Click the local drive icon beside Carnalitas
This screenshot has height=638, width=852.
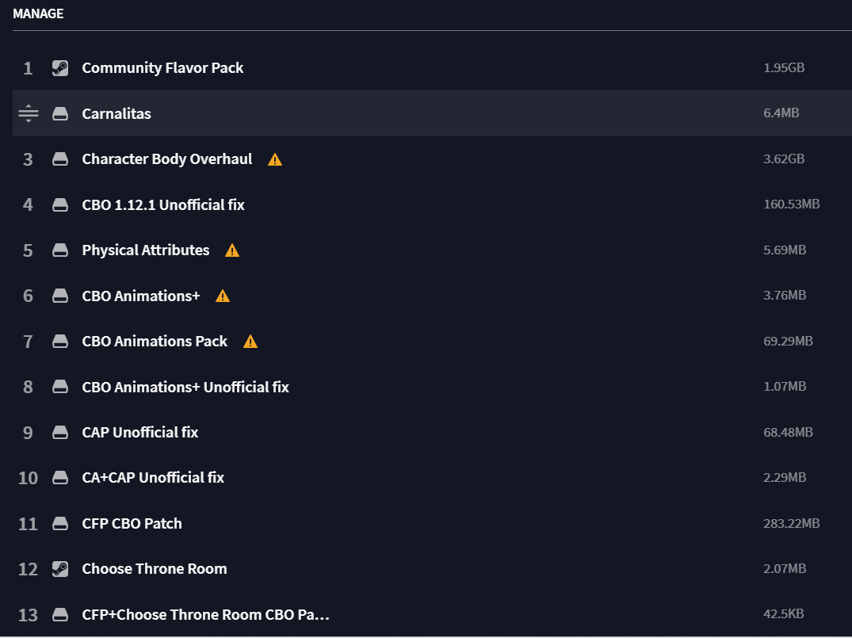point(59,113)
